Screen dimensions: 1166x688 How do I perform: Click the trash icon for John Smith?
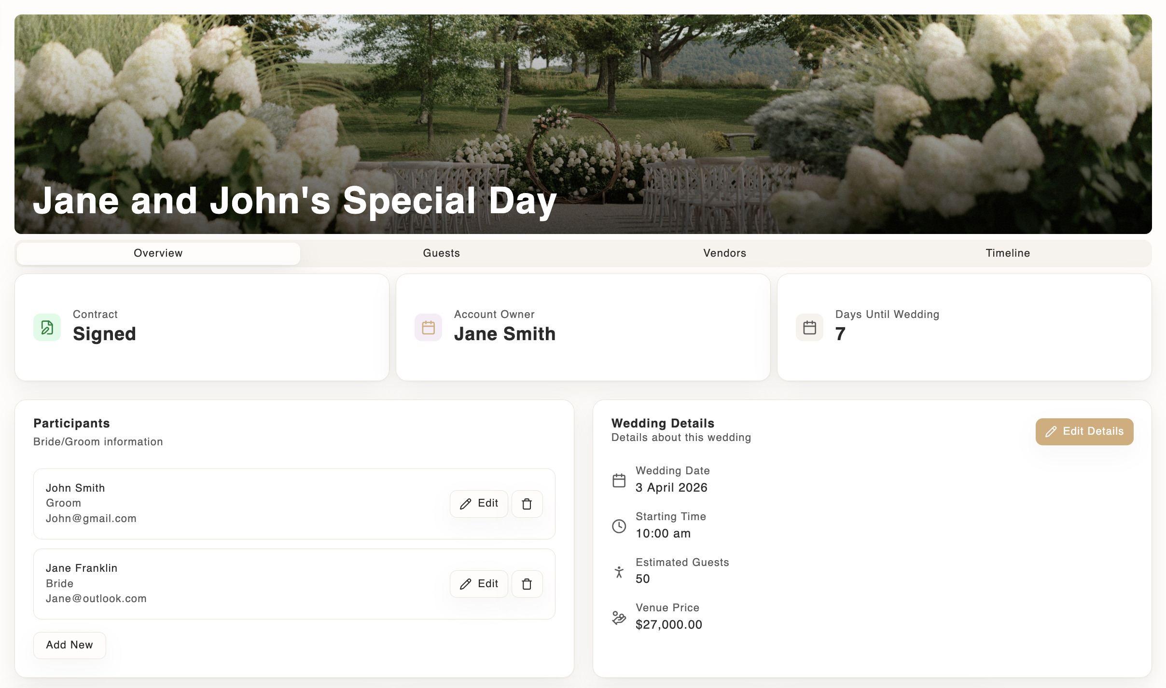coord(527,503)
